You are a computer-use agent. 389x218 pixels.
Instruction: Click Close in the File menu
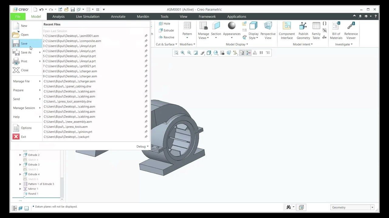pyautogui.click(x=27, y=70)
